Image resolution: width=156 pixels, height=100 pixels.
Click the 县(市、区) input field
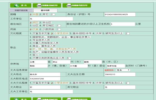(93, 62)
